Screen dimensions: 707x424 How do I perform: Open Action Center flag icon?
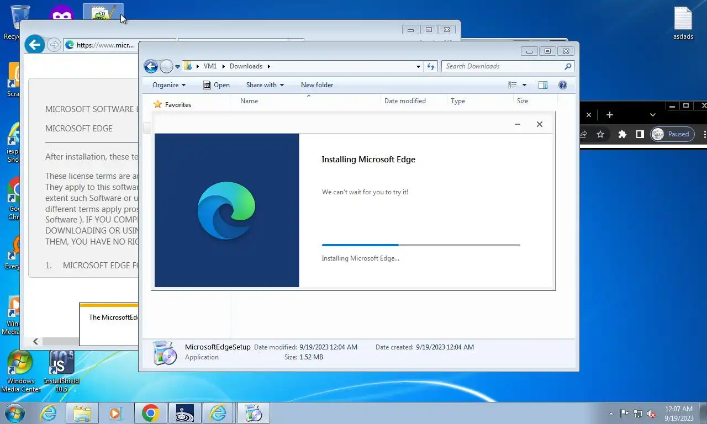[x=624, y=414]
